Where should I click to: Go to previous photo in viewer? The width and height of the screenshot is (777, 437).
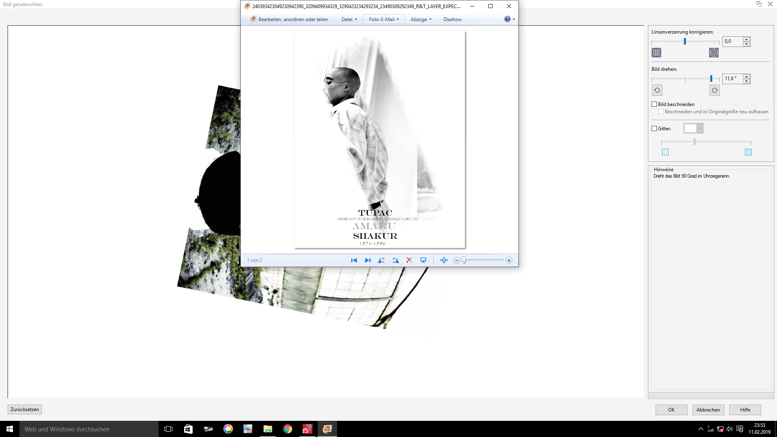354,260
